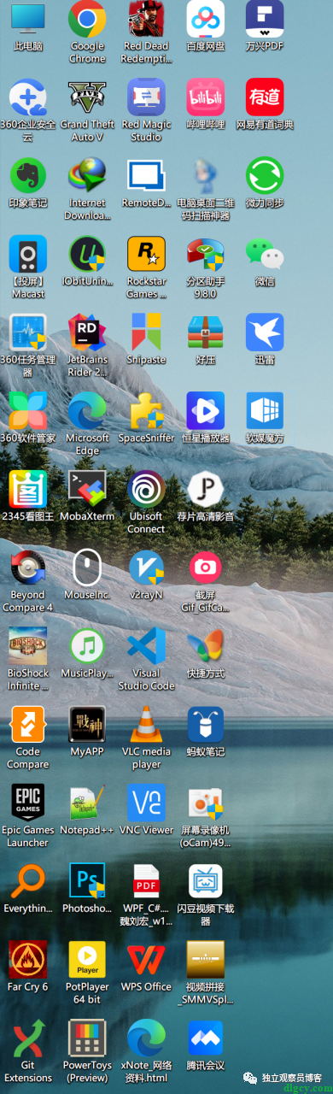Open 印象笔记 elephant icon
Image resolution: width=333 pixels, height=1094 pixels.
(27, 175)
